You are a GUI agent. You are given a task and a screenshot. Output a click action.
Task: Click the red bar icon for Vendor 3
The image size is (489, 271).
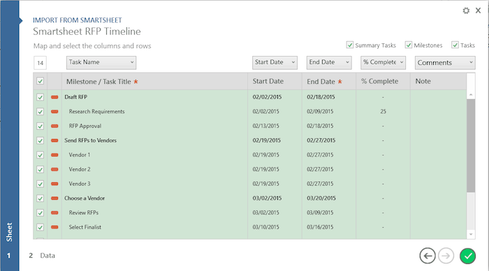tap(54, 184)
